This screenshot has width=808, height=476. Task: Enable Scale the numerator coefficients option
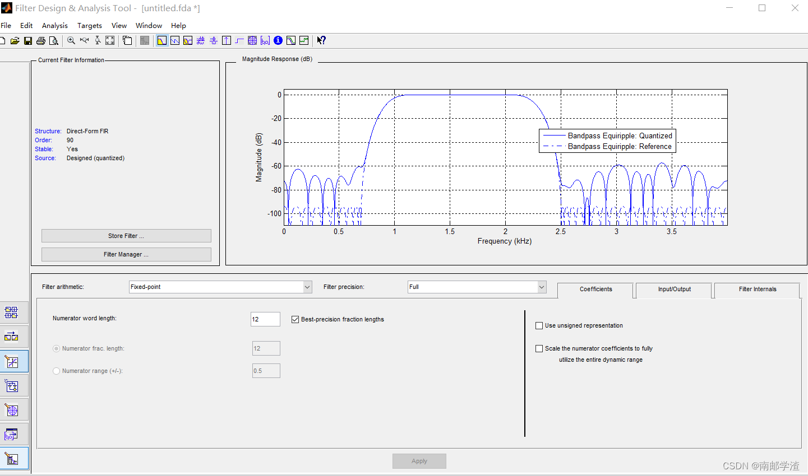(539, 348)
